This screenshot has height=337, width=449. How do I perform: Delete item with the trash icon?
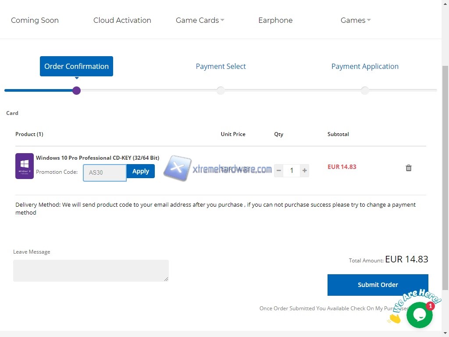coord(409,168)
